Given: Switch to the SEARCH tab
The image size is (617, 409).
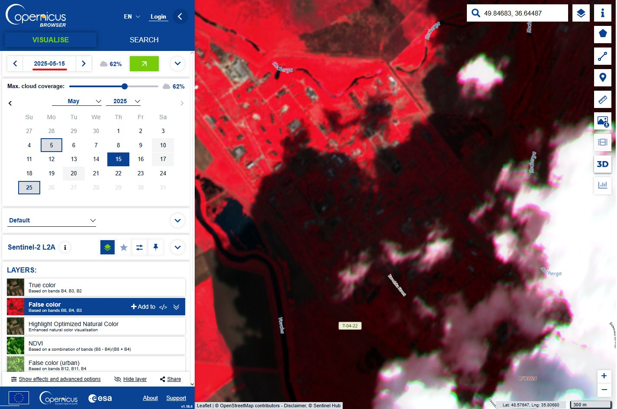Looking at the screenshot, I should [x=144, y=40].
